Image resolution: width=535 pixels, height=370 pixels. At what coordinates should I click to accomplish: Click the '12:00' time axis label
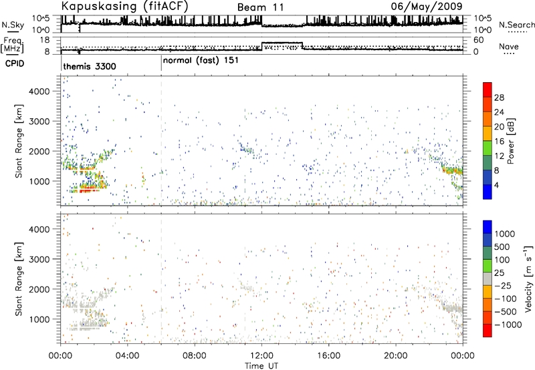click(261, 356)
